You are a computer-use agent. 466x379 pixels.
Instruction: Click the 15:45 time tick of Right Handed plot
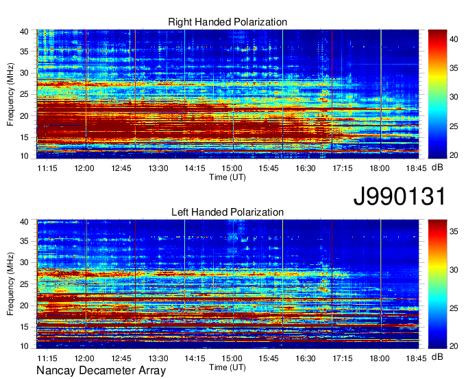click(x=269, y=168)
